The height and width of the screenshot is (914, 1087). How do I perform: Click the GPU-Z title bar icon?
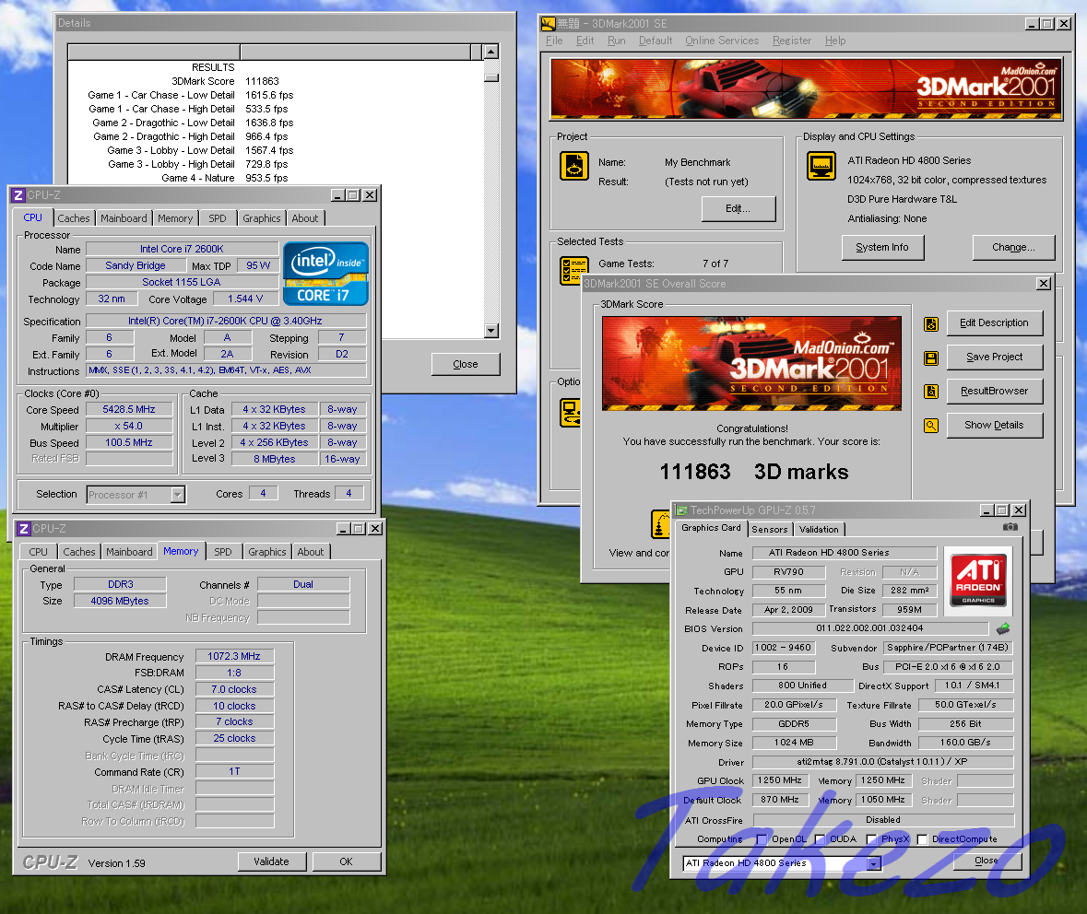coord(681,510)
